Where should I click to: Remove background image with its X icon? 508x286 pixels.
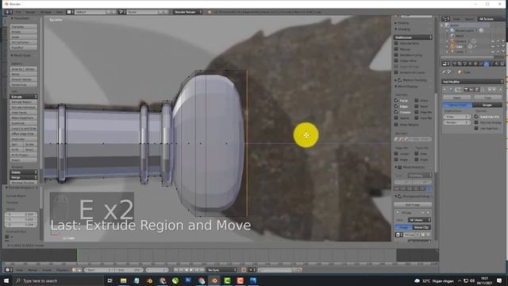point(429,213)
